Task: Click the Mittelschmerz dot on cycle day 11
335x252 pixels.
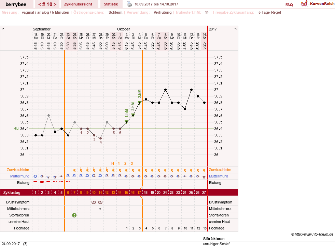Action: click(x=100, y=209)
